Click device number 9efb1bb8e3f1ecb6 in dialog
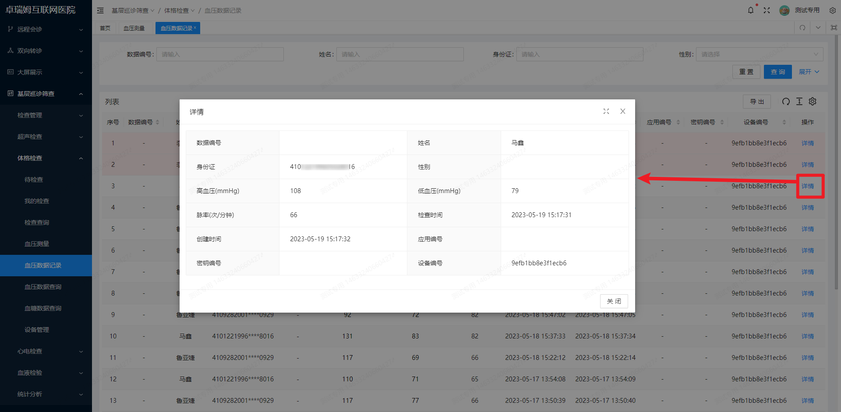This screenshot has height=412, width=841. tap(539, 263)
